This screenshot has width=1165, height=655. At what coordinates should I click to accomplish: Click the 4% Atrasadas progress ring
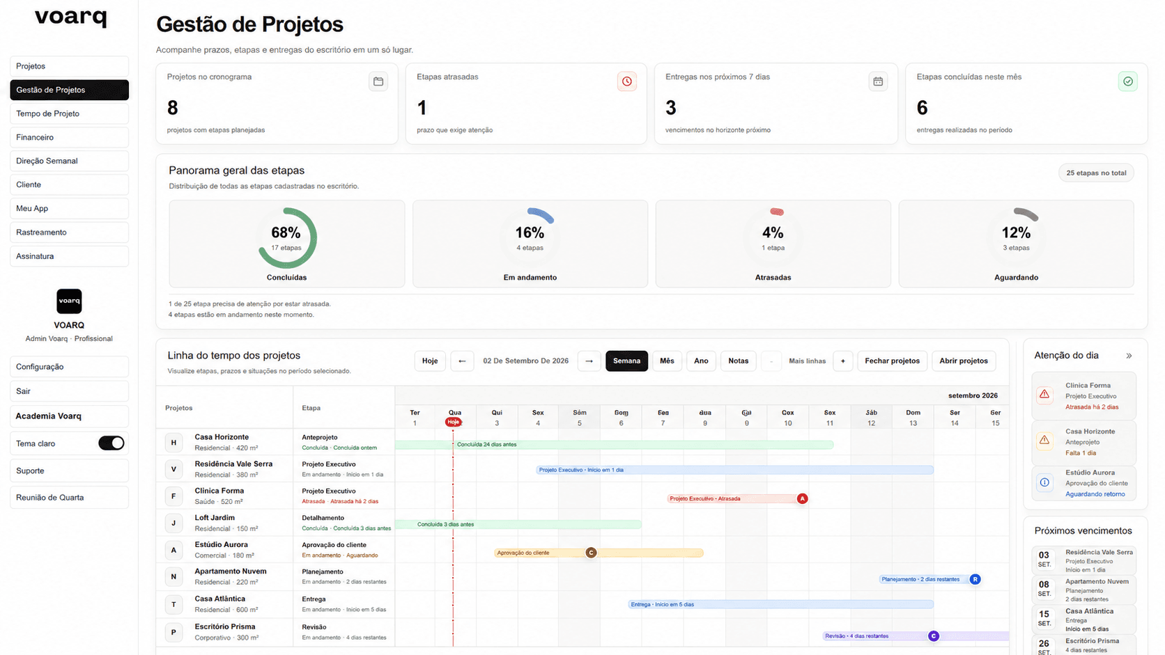773,238
